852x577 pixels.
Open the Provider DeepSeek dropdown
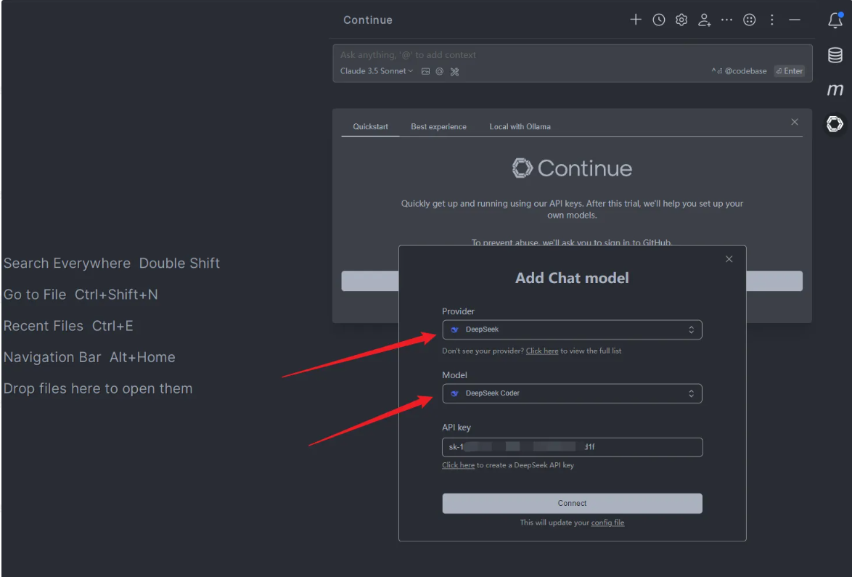coord(572,330)
